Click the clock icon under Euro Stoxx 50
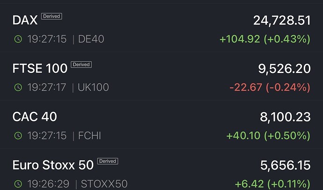Viewport: 323px width, 190px height. tap(18, 184)
